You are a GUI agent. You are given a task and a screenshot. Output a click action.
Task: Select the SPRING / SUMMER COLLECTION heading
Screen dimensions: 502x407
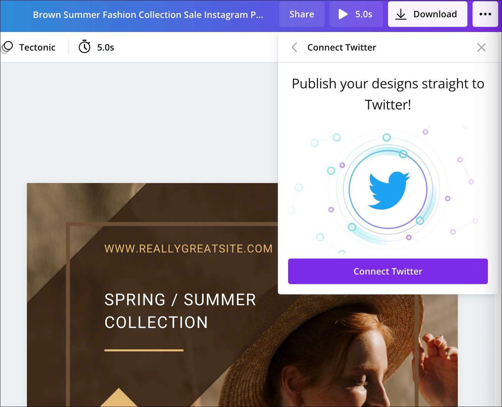(x=180, y=311)
